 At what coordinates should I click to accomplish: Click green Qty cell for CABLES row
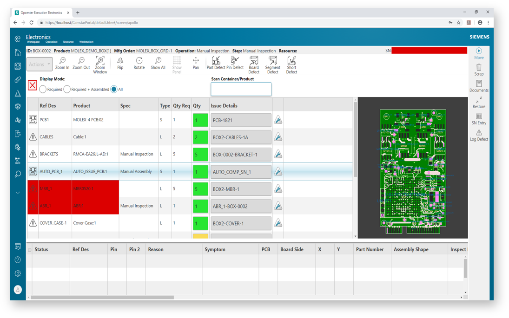(200, 137)
